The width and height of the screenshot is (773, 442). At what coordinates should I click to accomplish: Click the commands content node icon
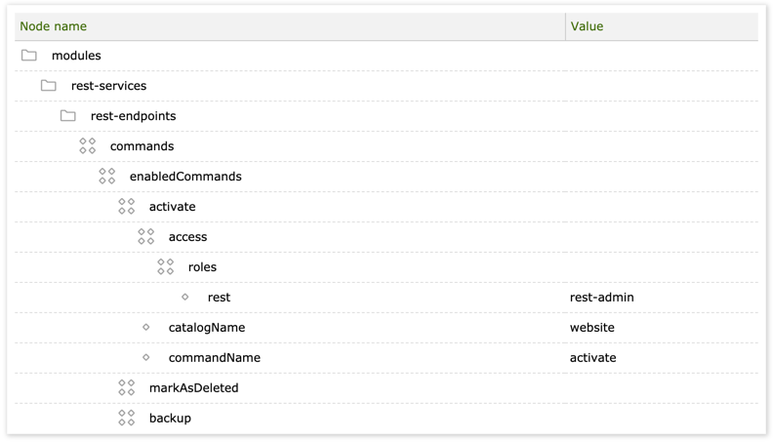coord(88,146)
